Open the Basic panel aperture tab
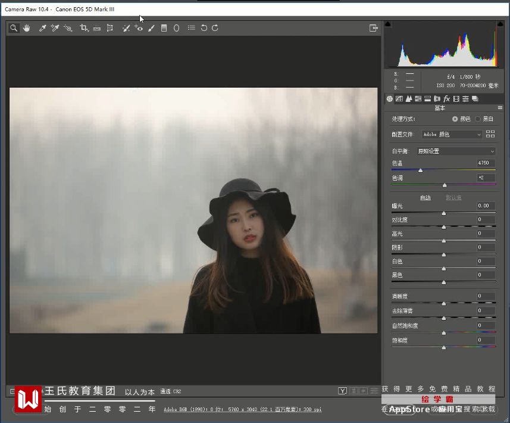The width and height of the screenshot is (510, 423). (x=390, y=99)
